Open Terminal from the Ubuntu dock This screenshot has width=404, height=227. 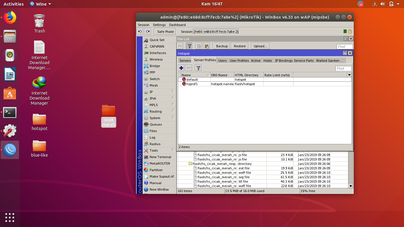(10, 112)
